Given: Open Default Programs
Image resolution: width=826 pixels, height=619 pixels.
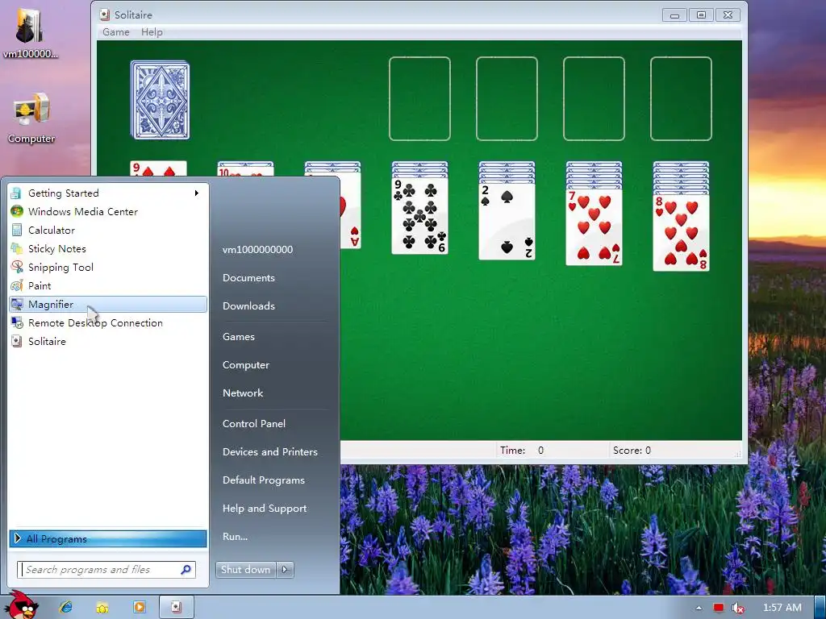Looking at the screenshot, I should pyautogui.click(x=264, y=480).
